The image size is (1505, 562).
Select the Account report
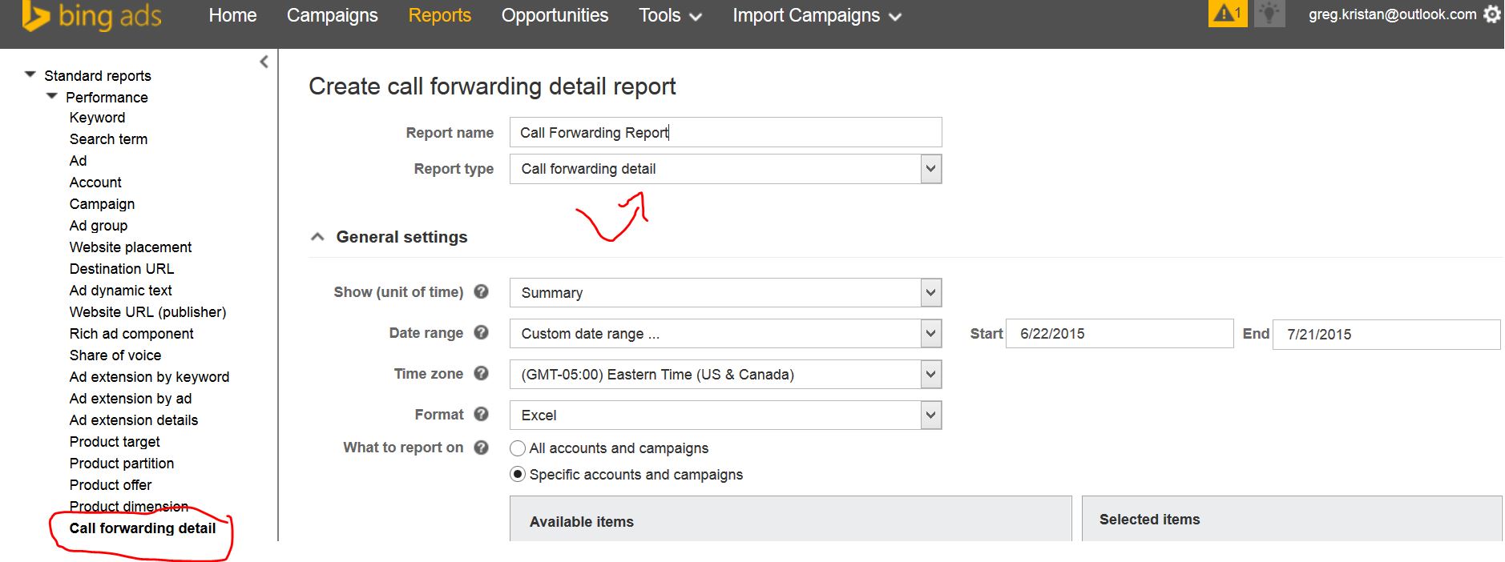pyautogui.click(x=95, y=183)
